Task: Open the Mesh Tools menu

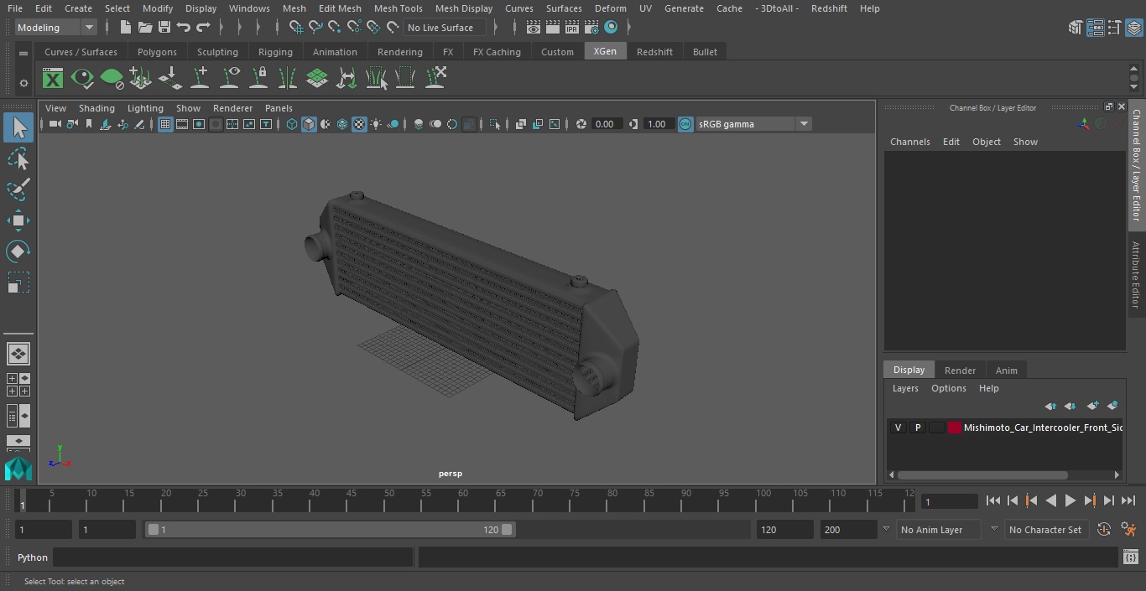Action: (398, 8)
